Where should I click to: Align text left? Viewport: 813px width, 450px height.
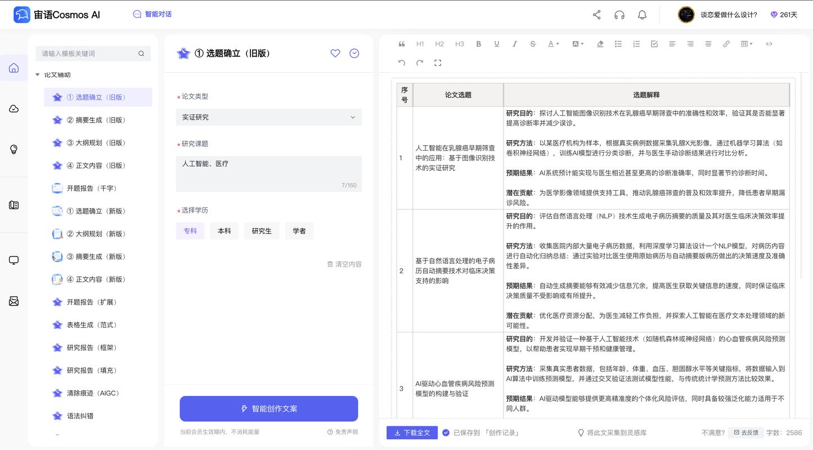pos(672,44)
